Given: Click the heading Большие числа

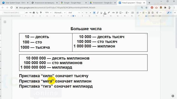Looking at the screenshot, I should click(x=86, y=29).
